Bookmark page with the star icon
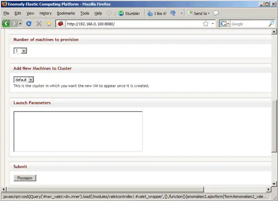This screenshot has width=278, height=201. 206,24
